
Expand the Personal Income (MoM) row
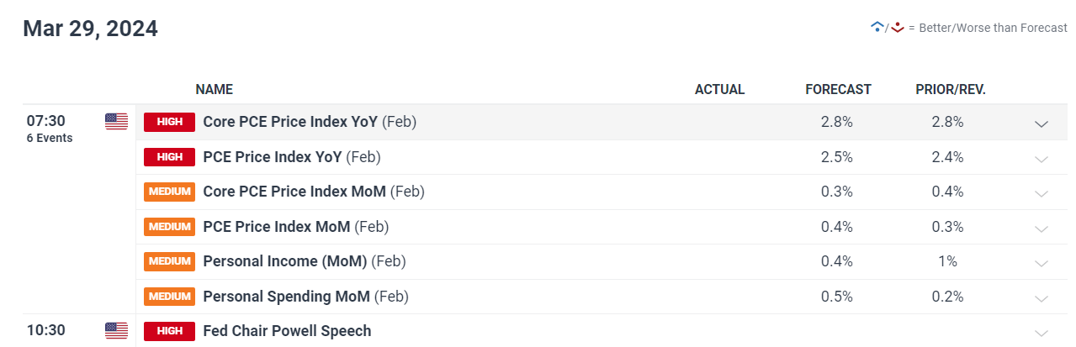(x=1042, y=263)
